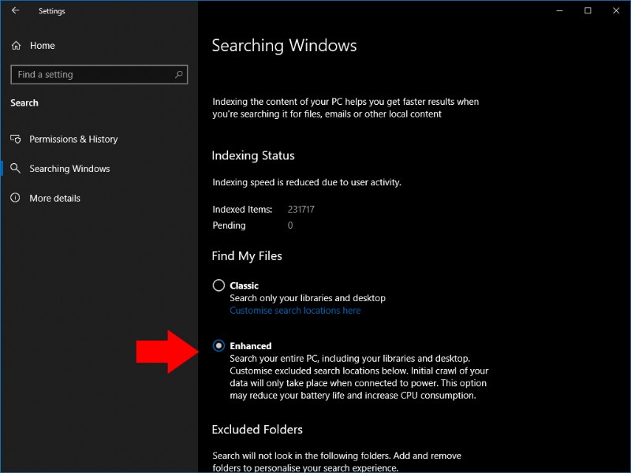Select the Searching Windows magnifier icon

point(16,168)
